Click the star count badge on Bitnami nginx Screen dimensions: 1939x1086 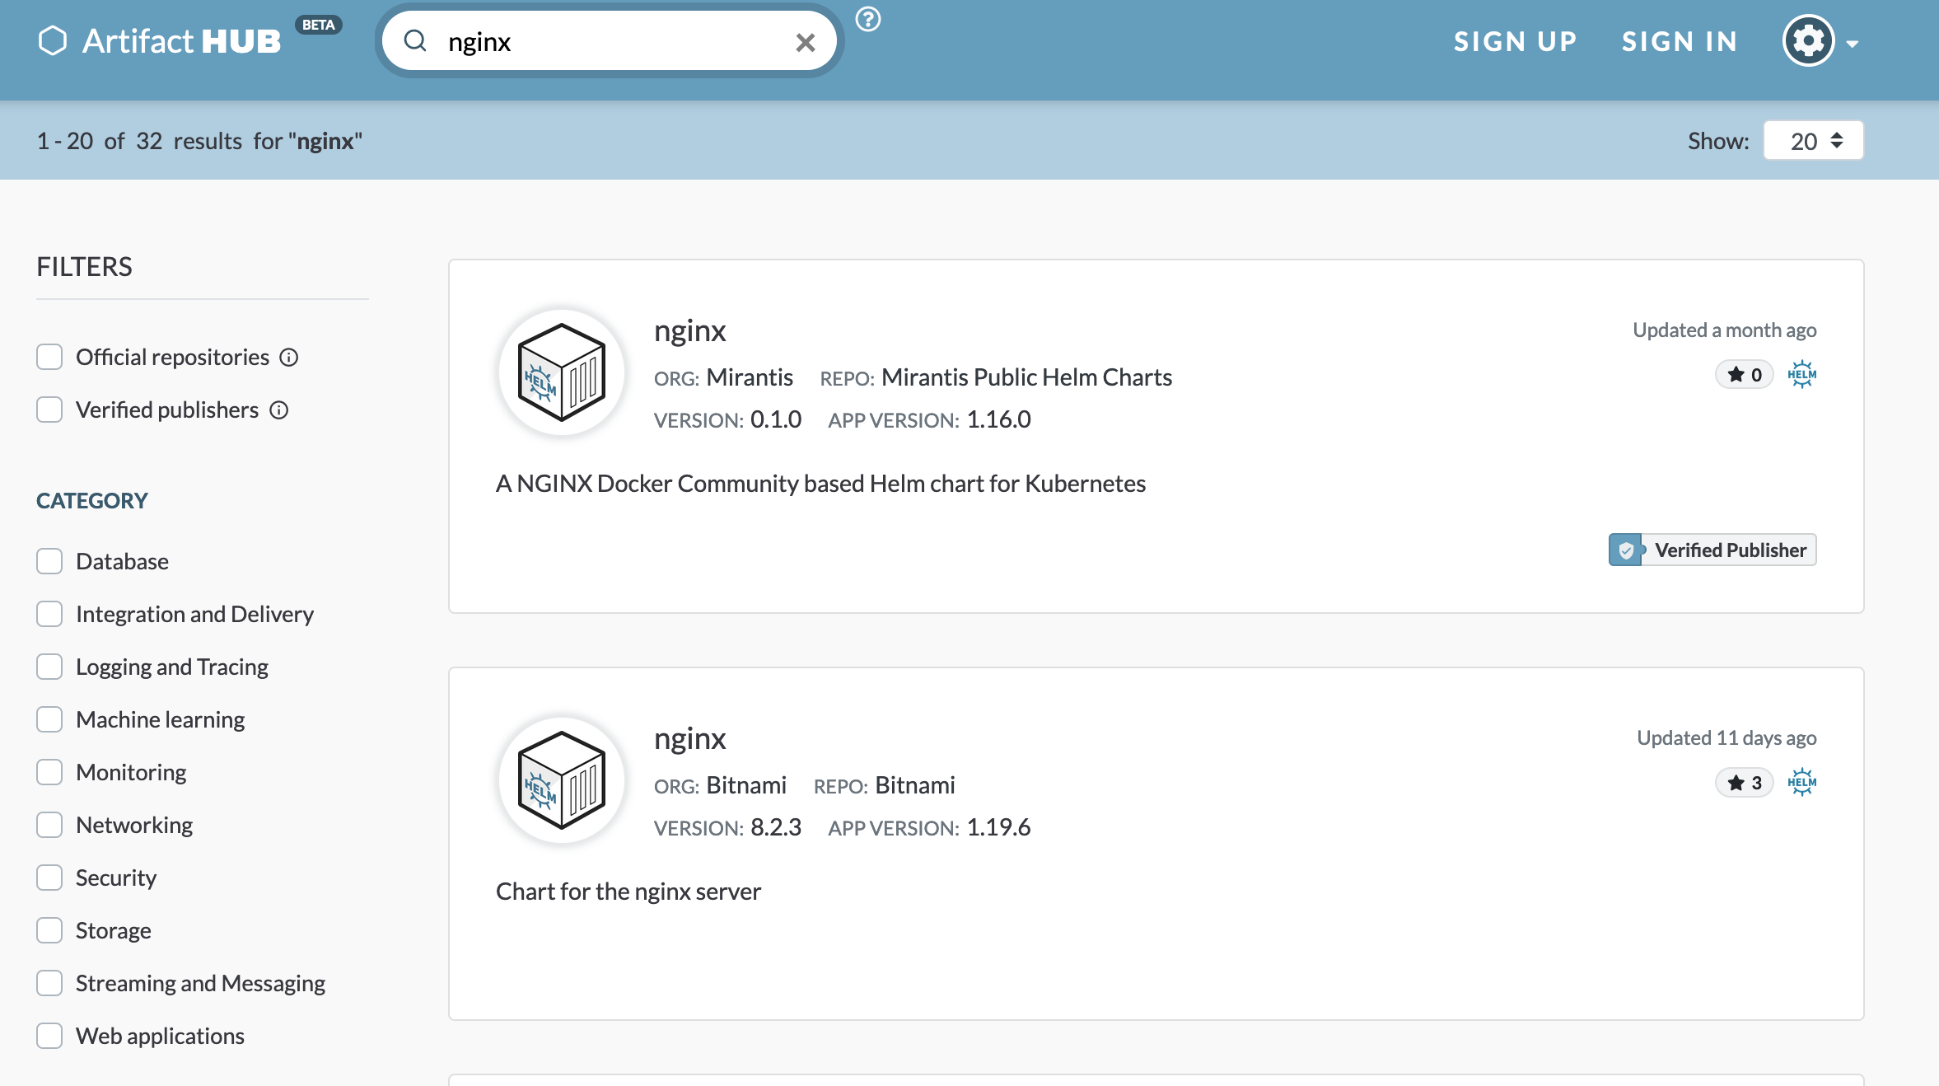coord(1745,783)
